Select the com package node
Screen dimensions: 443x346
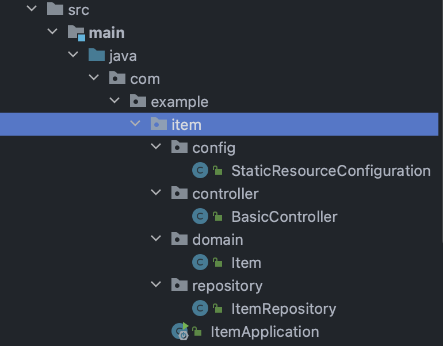[145, 79]
